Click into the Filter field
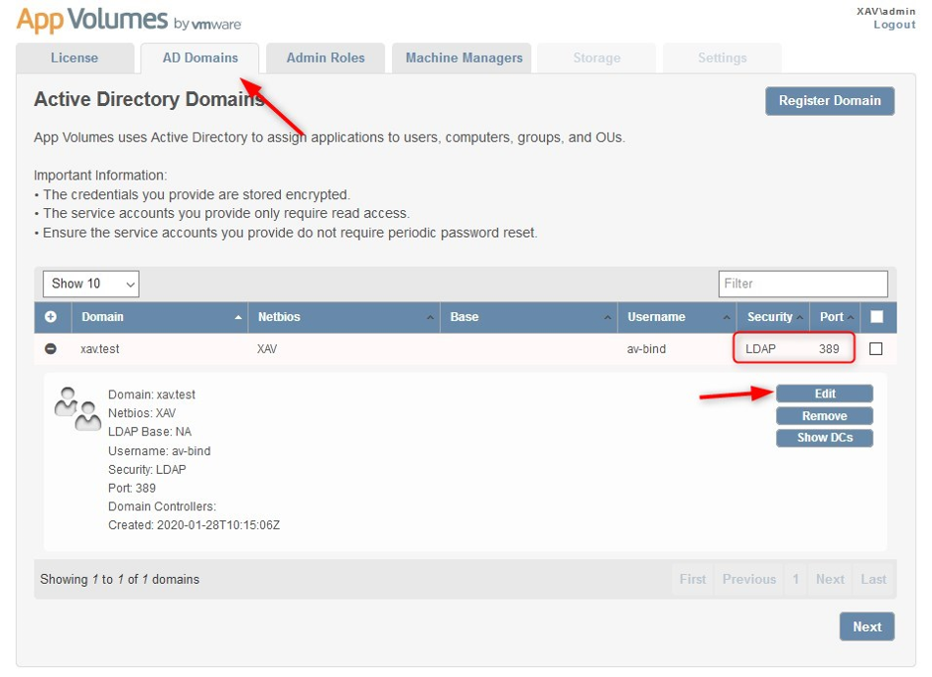Viewport: 932px width, 677px height. point(803,283)
